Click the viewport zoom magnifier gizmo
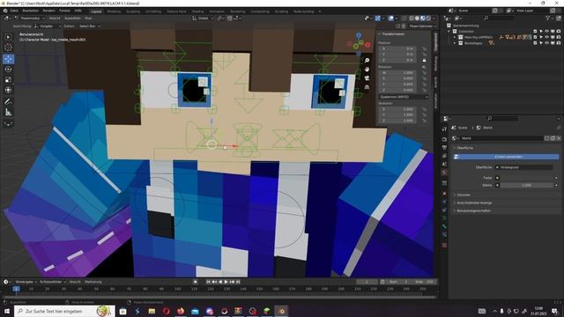This screenshot has height=317, width=564. (x=367, y=61)
